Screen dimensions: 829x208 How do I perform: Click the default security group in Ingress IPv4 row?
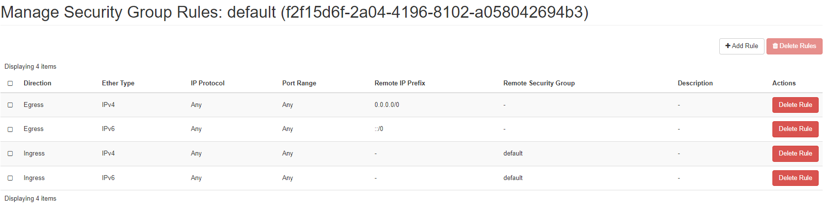(513, 154)
